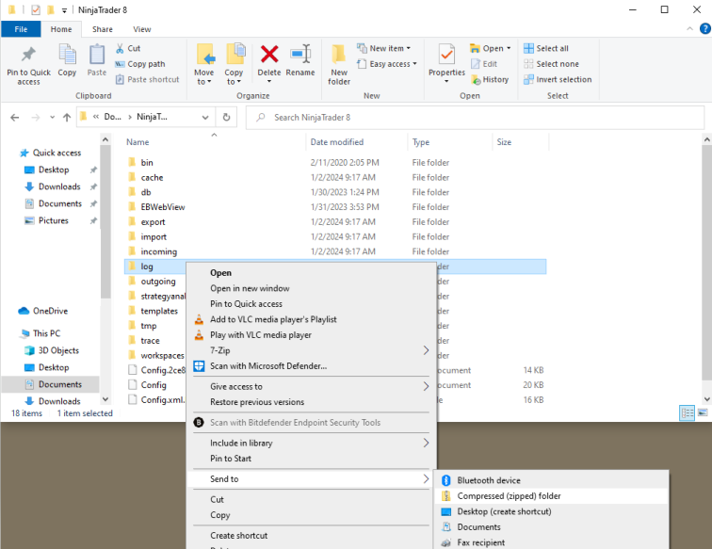Choose Bluetooth device in Send to submenu

551,480
